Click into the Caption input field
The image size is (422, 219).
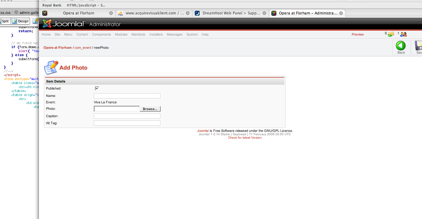[127, 116]
